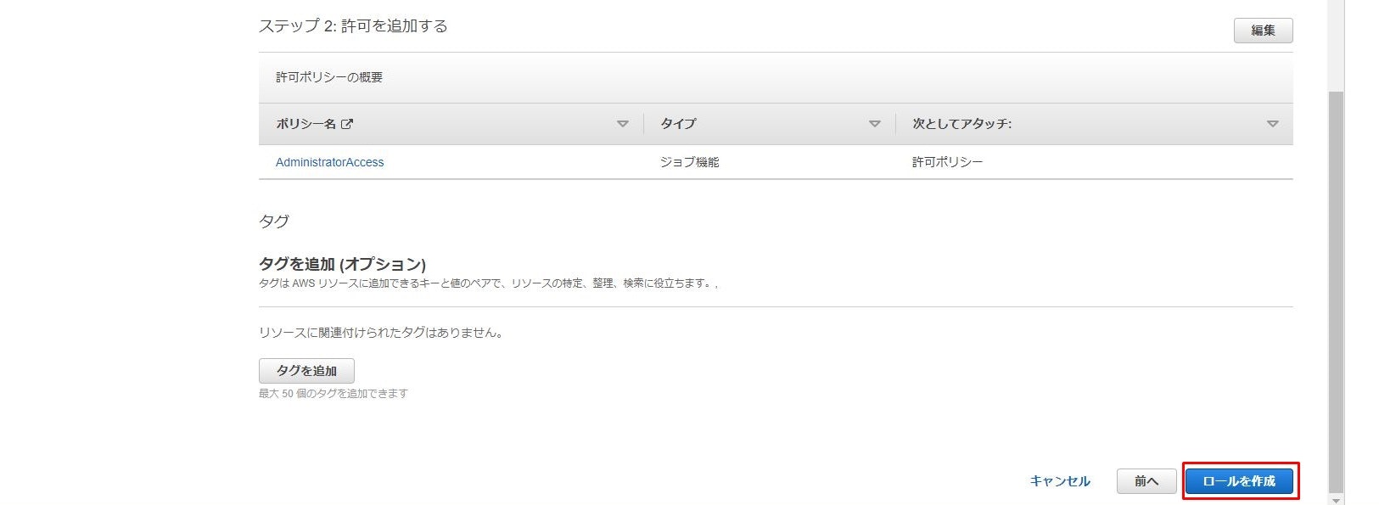Click the 最大 50 個のタグを追加できます note
Image resolution: width=1379 pixels, height=505 pixels.
coord(334,394)
